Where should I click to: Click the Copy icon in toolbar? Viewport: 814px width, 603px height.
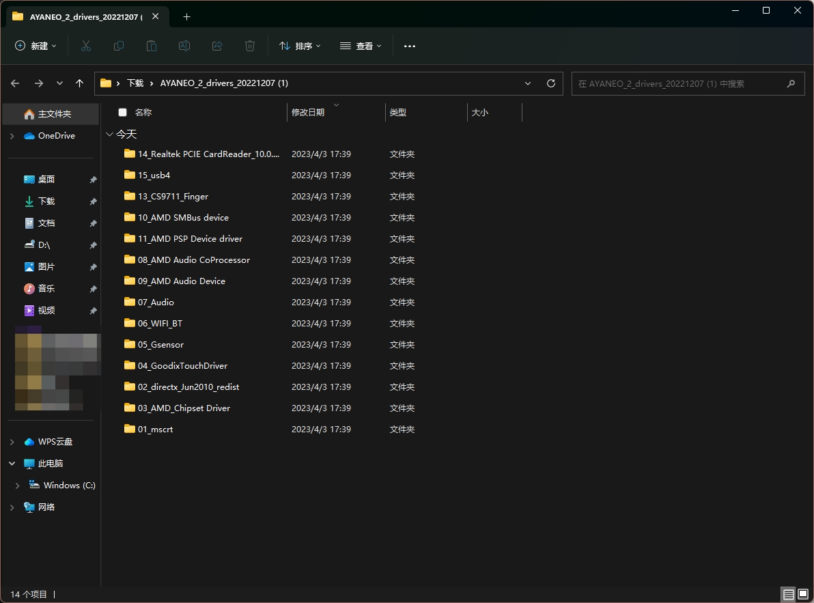coord(119,46)
